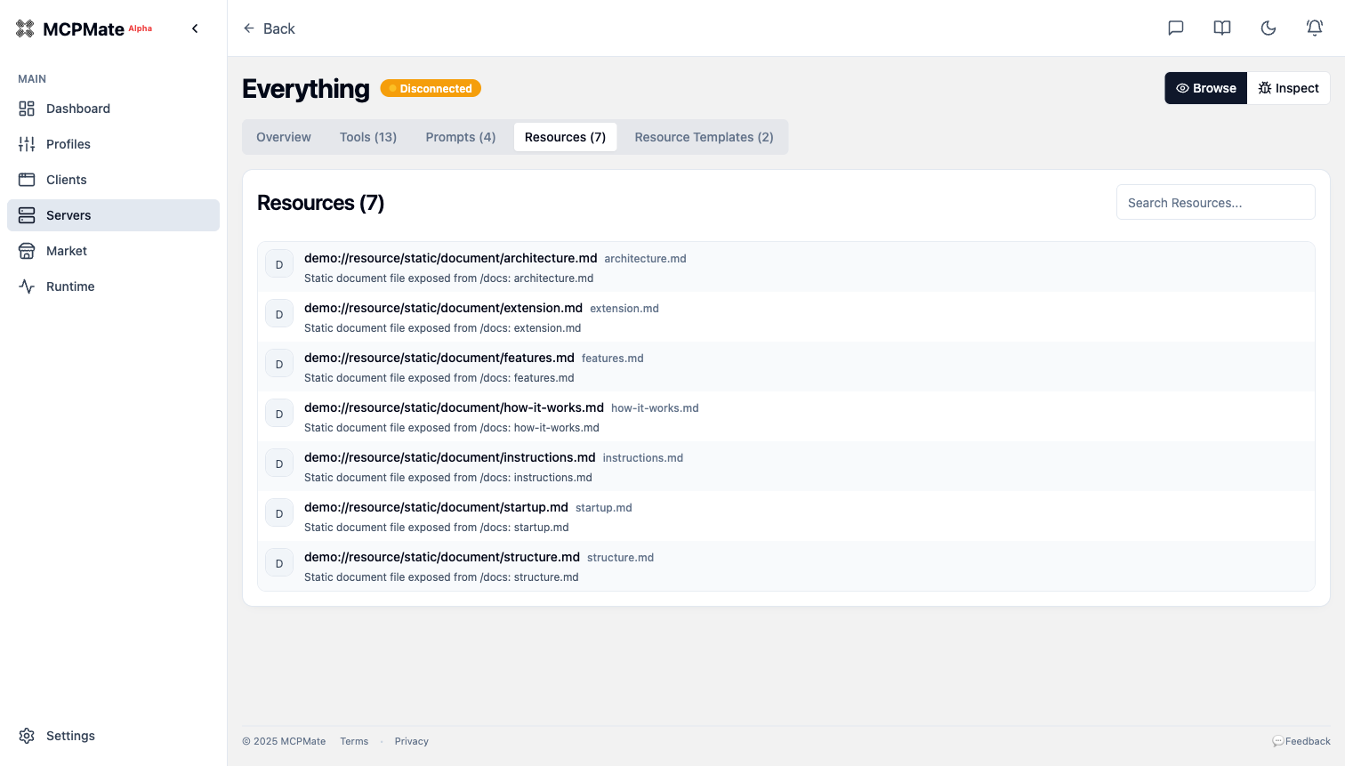Click the Dashboard grid icon
This screenshot has height=766, width=1345.
(x=27, y=109)
